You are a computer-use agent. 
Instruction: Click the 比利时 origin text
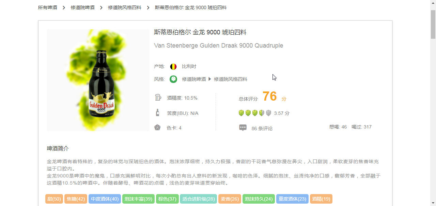point(189,67)
